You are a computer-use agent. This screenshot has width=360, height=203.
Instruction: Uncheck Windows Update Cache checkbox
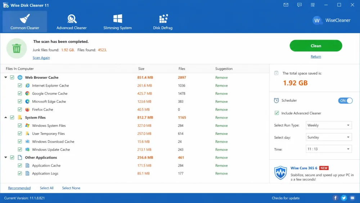click(20, 149)
